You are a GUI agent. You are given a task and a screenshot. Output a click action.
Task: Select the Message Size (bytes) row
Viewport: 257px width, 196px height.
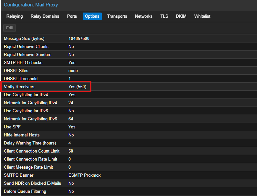click(129, 38)
